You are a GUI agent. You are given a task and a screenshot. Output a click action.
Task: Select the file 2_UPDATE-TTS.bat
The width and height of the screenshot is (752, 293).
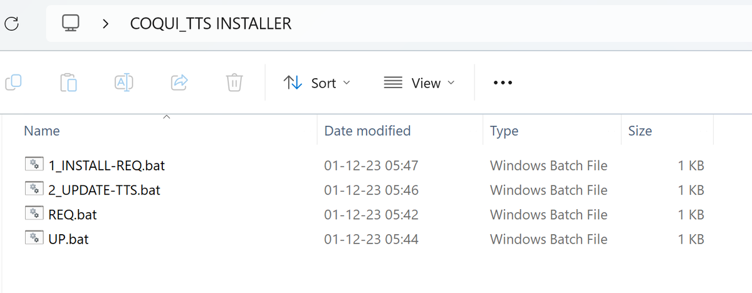(104, 190)
